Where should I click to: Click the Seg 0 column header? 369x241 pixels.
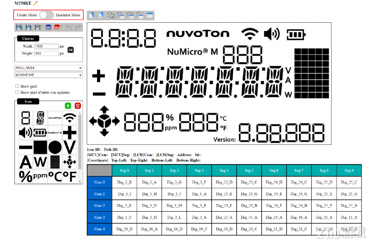click(x=124, y=170)
